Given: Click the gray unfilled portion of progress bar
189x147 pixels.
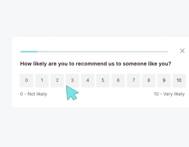Looking at the screenshot, I should (x=103, y=52).
